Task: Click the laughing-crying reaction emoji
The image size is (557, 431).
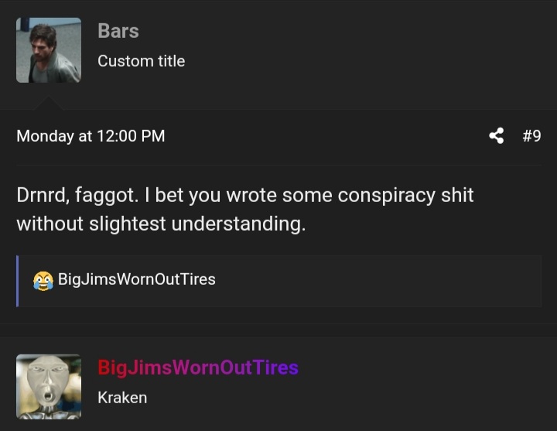Action: tap(43, 280)
